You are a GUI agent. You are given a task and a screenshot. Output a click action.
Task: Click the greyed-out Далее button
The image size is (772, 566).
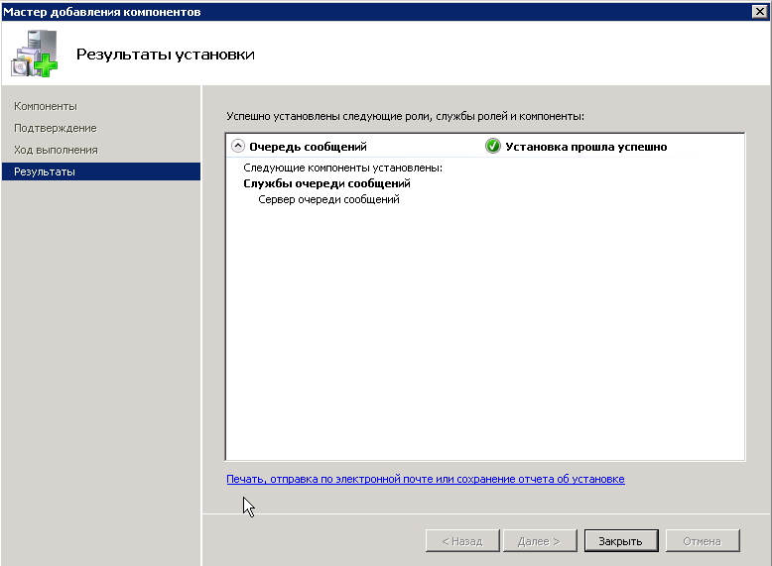tap(539, 541)
